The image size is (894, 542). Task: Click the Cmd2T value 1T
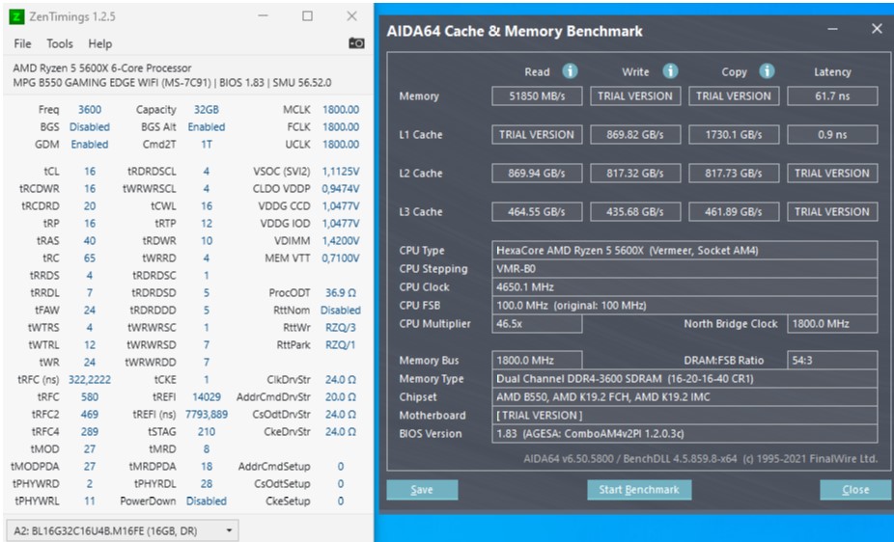pyautogui.click(x=207, y=145)
